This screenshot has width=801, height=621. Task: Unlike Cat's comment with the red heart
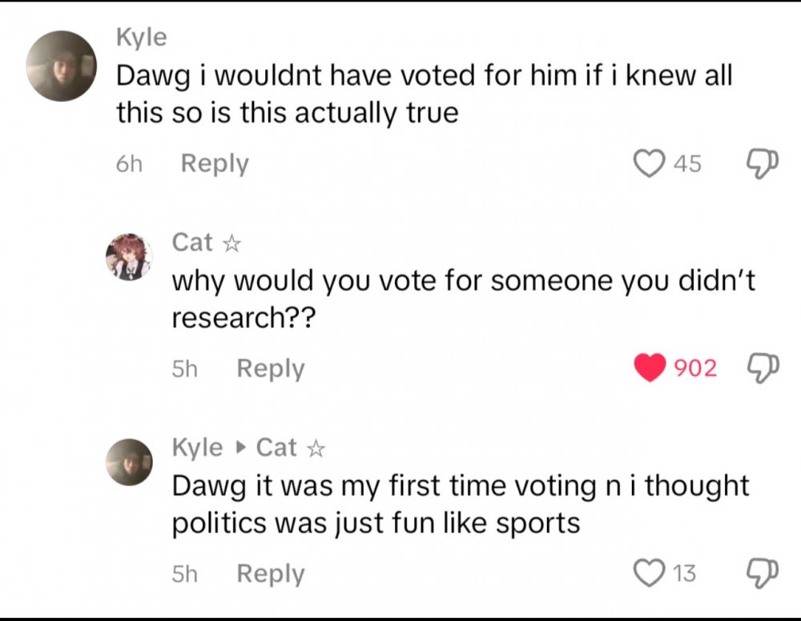tap(650, 368)
